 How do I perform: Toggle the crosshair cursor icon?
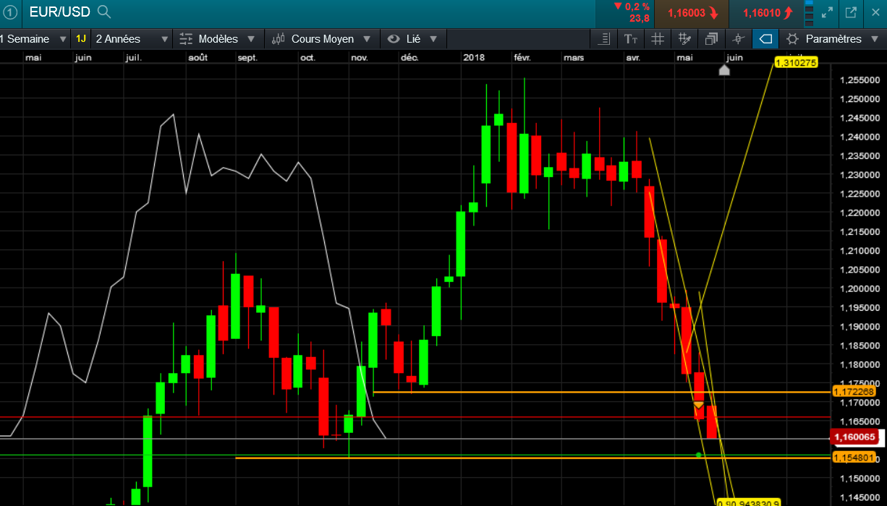click(738, 39)
